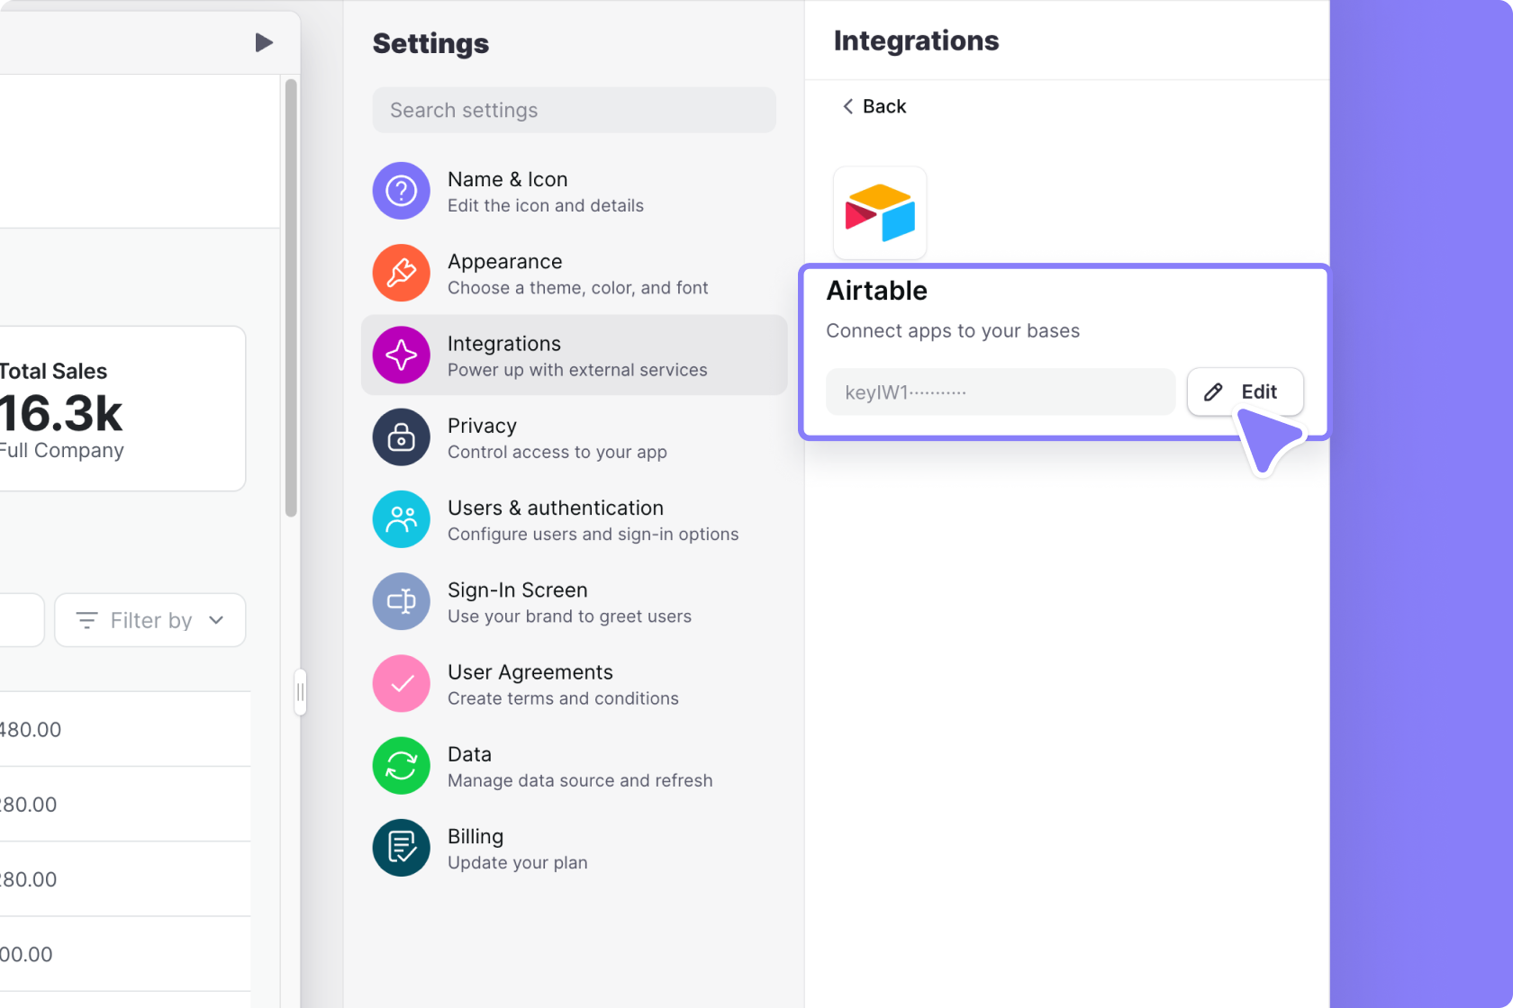1513x1008 pixels.
Task: Click the pink User Agreements checkmark icon
Action: [401, 683]
